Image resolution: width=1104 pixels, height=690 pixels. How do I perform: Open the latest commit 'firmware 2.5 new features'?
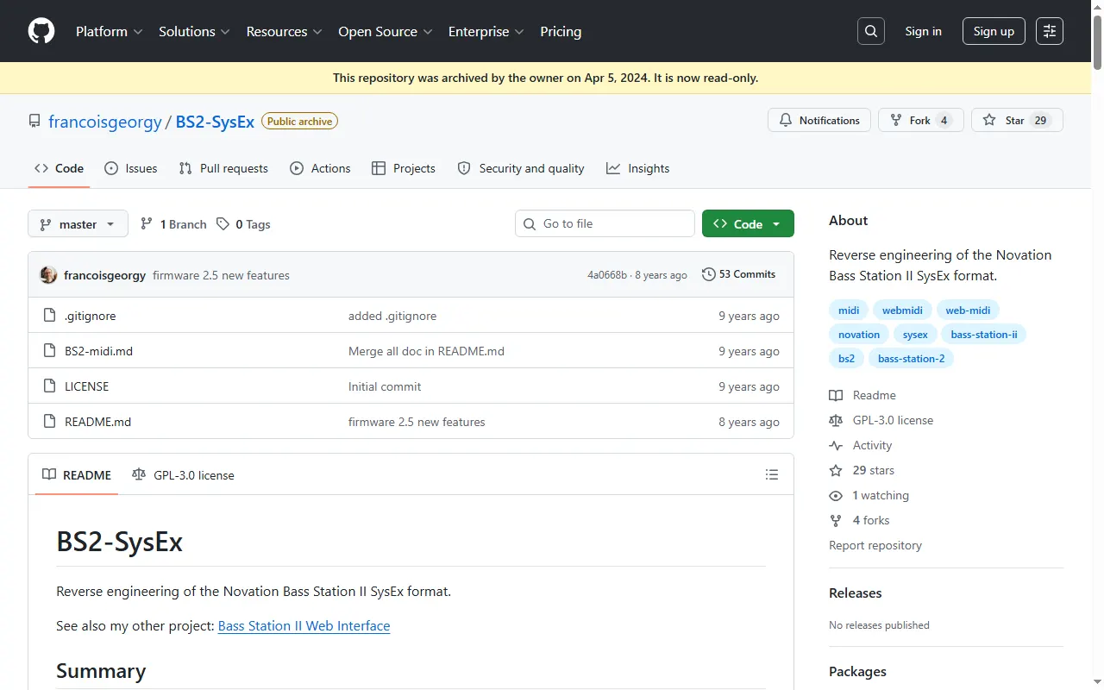221,275
